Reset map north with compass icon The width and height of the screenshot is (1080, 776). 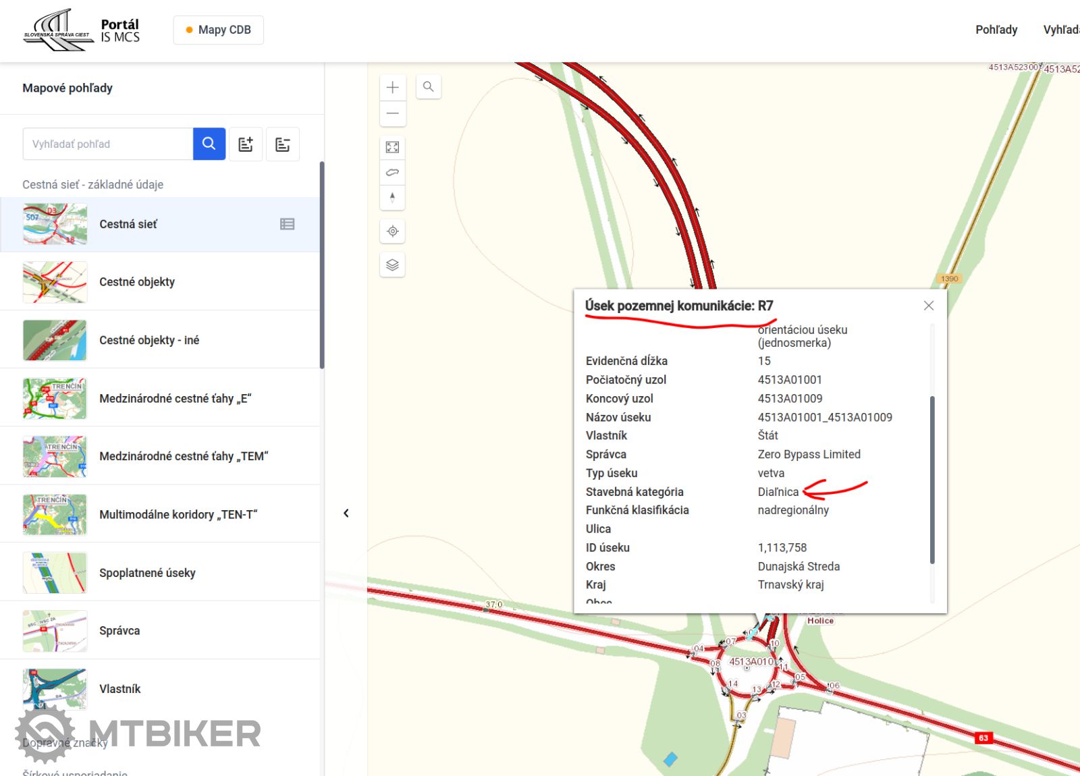click(393, 198)
